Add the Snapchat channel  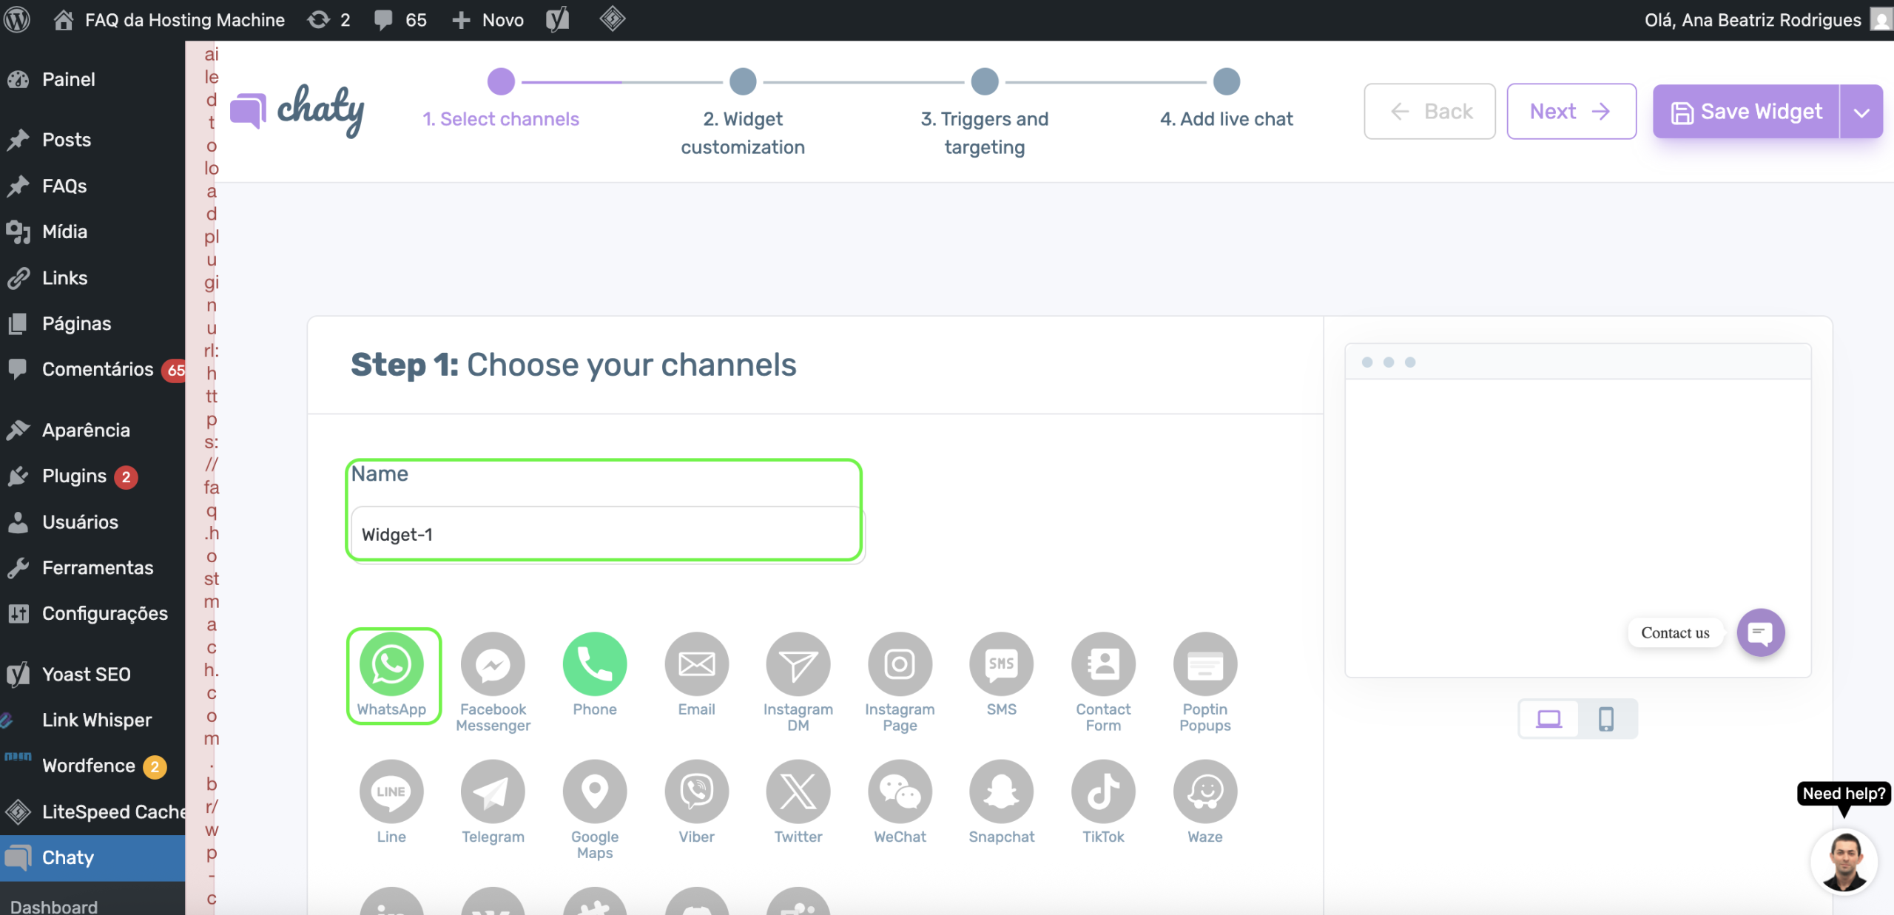click(1002, 791)
